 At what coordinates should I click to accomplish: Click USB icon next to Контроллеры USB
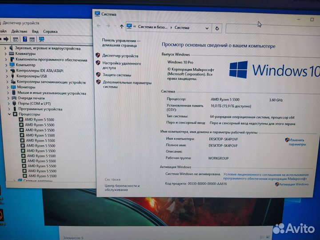click(12, 76)
